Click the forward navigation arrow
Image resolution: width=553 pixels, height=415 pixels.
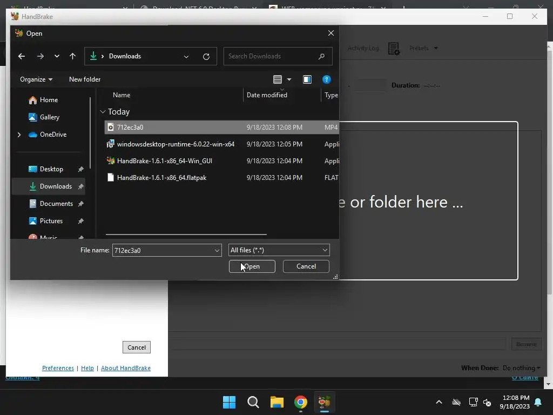coord(41,56)
